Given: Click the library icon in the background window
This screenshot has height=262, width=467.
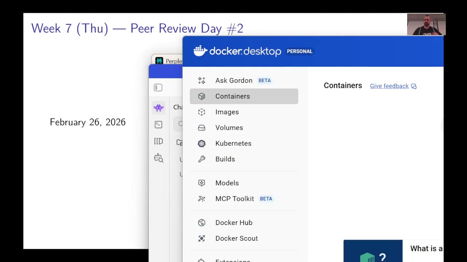Looking at the screenshot, I should (158, 141).
